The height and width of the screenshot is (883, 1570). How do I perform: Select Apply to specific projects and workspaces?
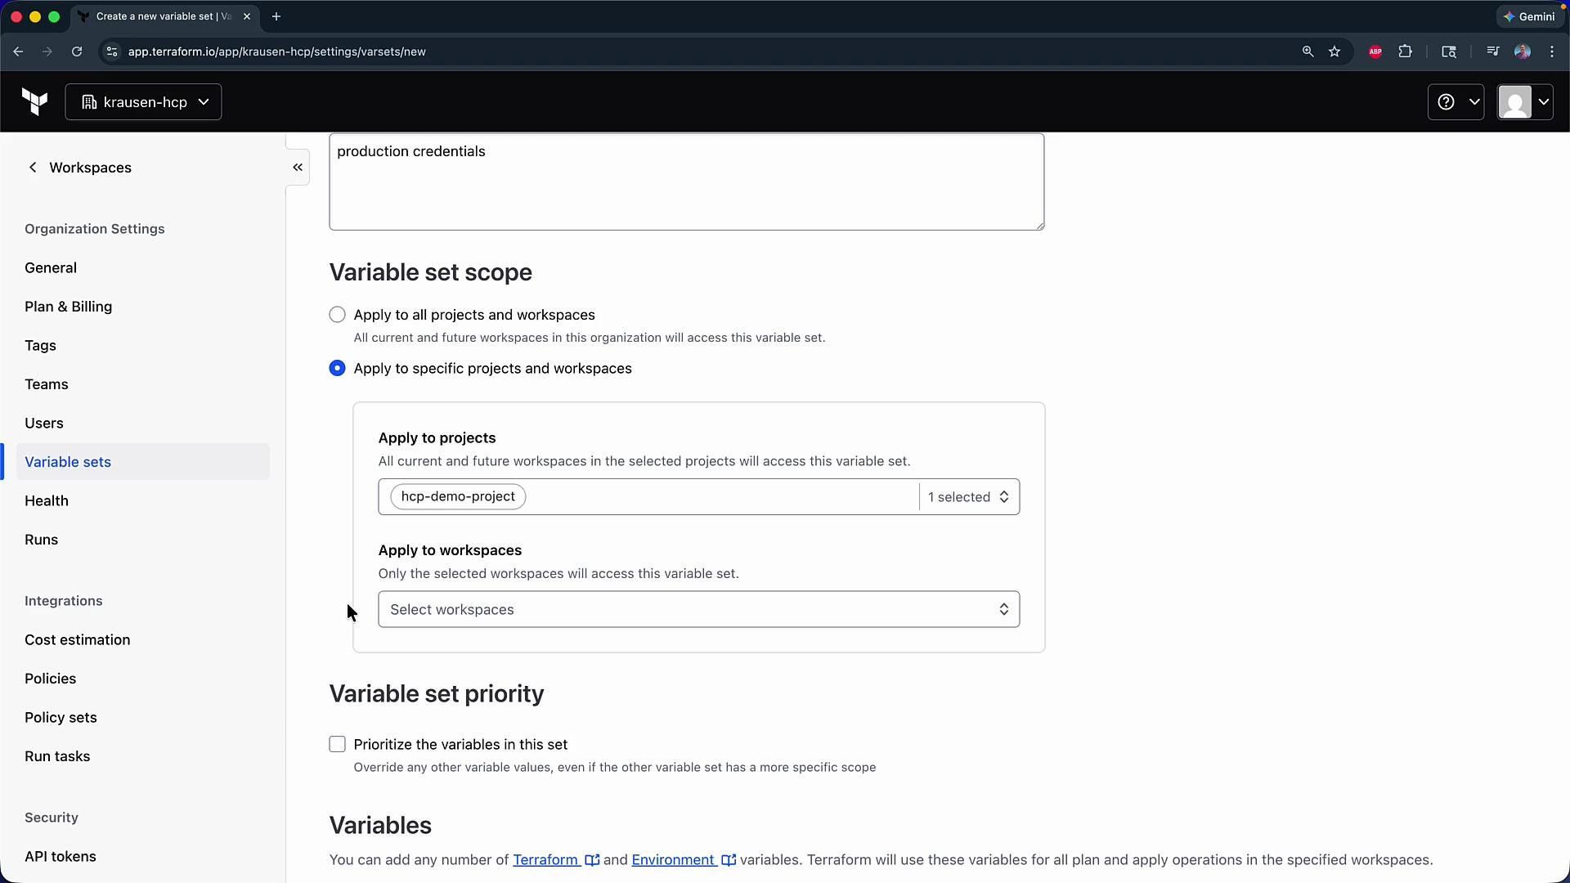(x=337, y=368)
